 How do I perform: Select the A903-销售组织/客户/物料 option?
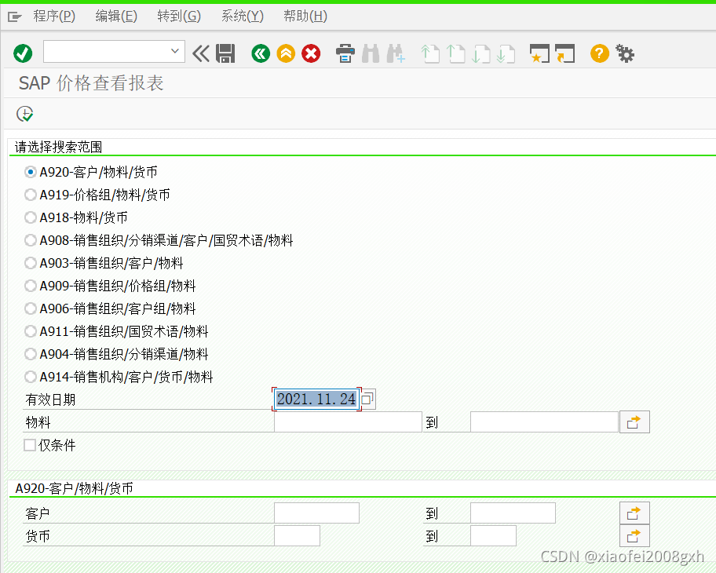point(30,263)
